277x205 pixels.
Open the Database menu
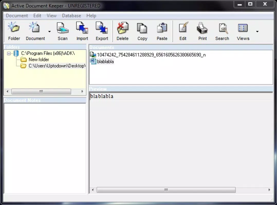point(71,16)
